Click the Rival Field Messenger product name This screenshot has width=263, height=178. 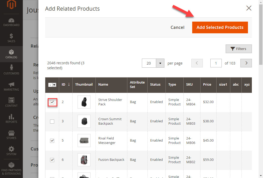pyautogui.click(x=107, y=141)
